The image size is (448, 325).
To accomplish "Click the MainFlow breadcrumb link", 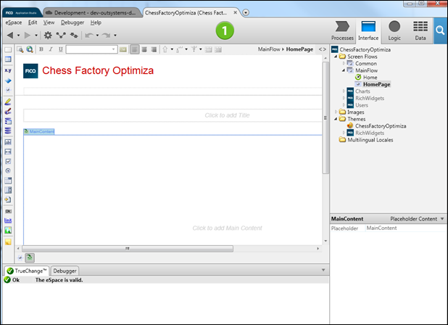I will 269,49.
